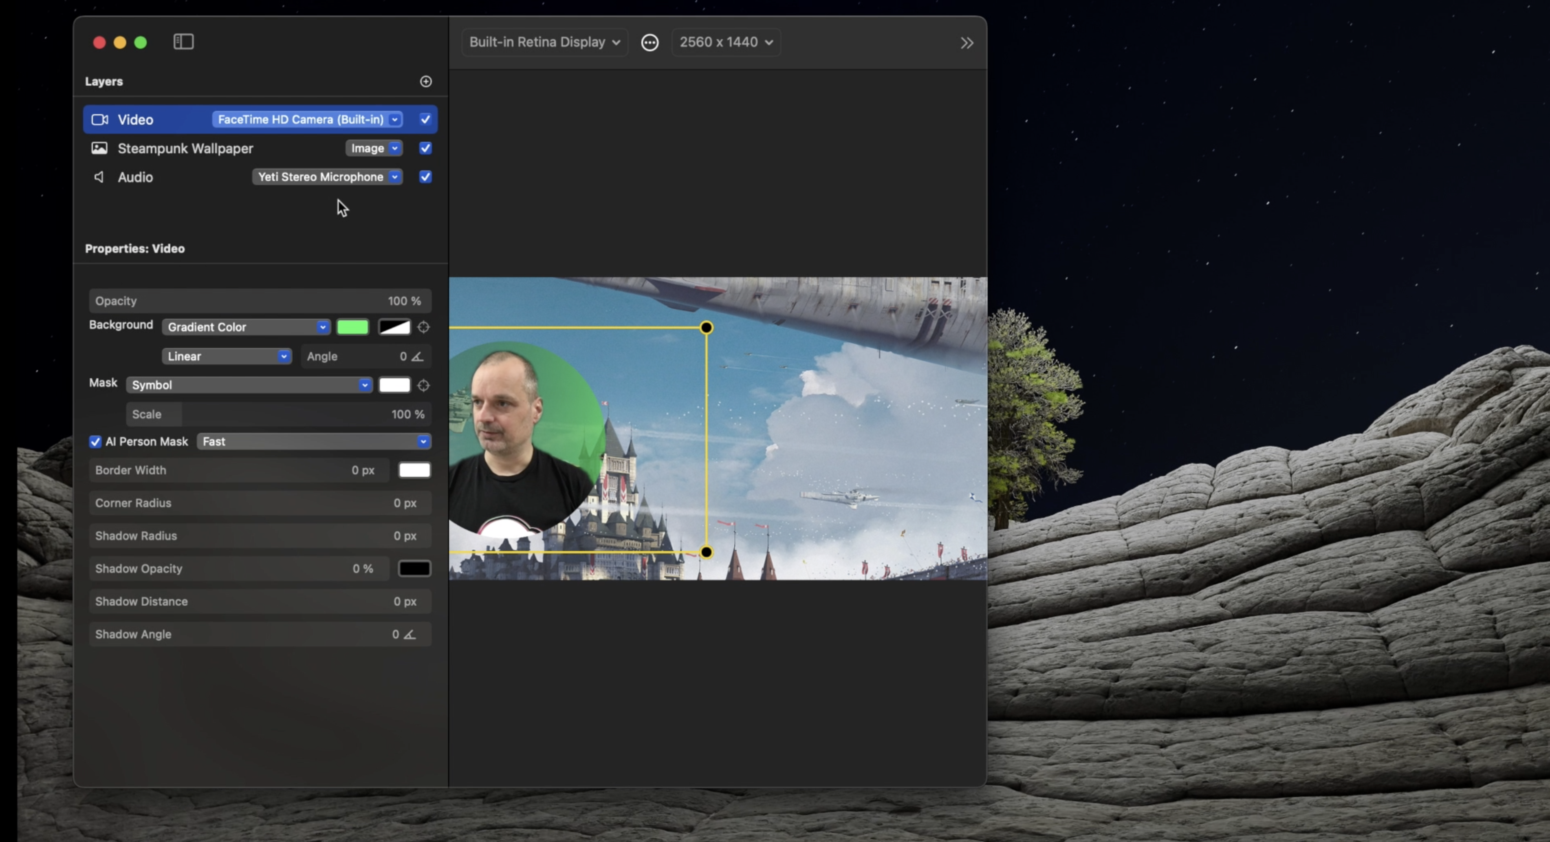Image resolution: width=1550 pixels, height=842 pixels.
Task: Click the black shadow color swatch
Action: coord(414,569)
